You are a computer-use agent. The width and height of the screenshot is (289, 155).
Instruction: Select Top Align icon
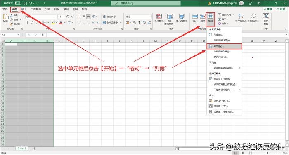coord(79,17)
